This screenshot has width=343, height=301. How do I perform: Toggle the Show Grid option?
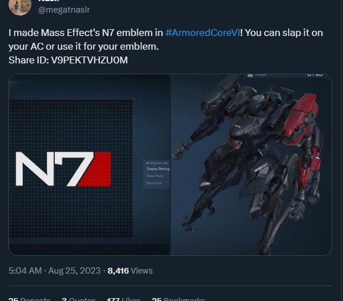(154, 183)
